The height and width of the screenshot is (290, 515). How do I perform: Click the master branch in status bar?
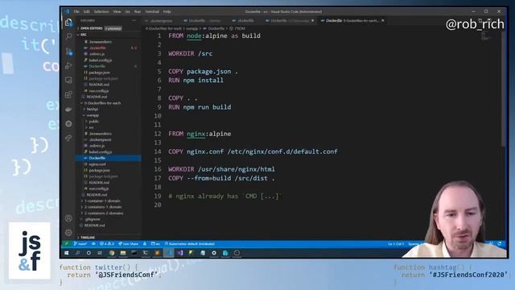pyautogui.click(x=80, y=243)
